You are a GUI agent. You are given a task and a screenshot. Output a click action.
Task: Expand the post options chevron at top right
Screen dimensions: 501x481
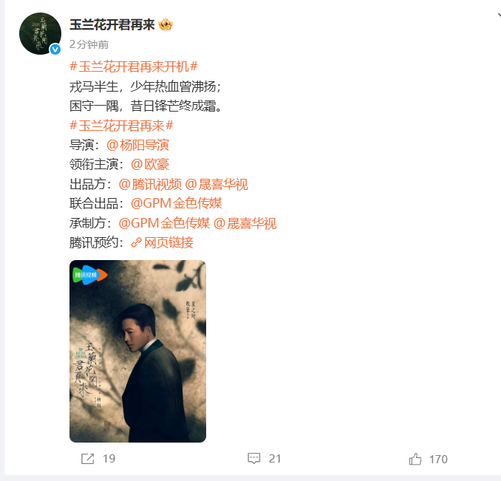coord(499,15)
